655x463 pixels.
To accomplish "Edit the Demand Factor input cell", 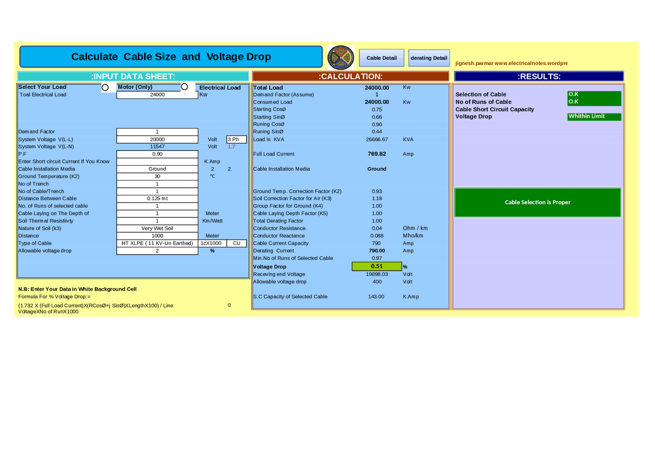I will coord(157,131).
